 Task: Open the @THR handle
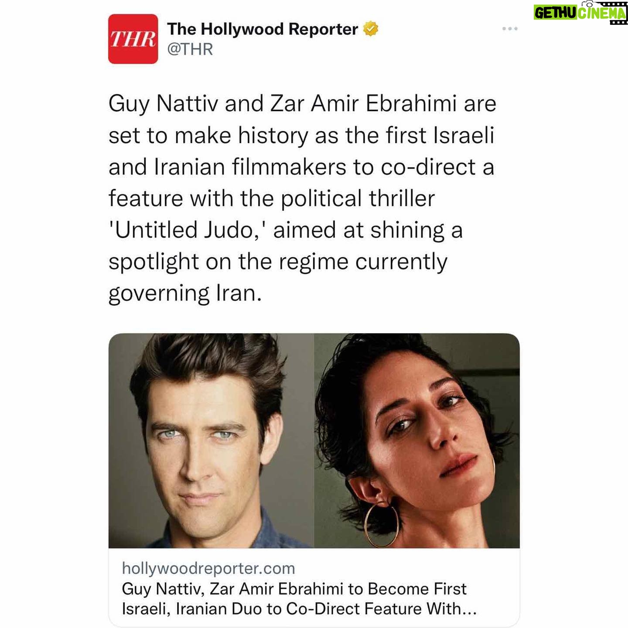[x=190, y=49]
